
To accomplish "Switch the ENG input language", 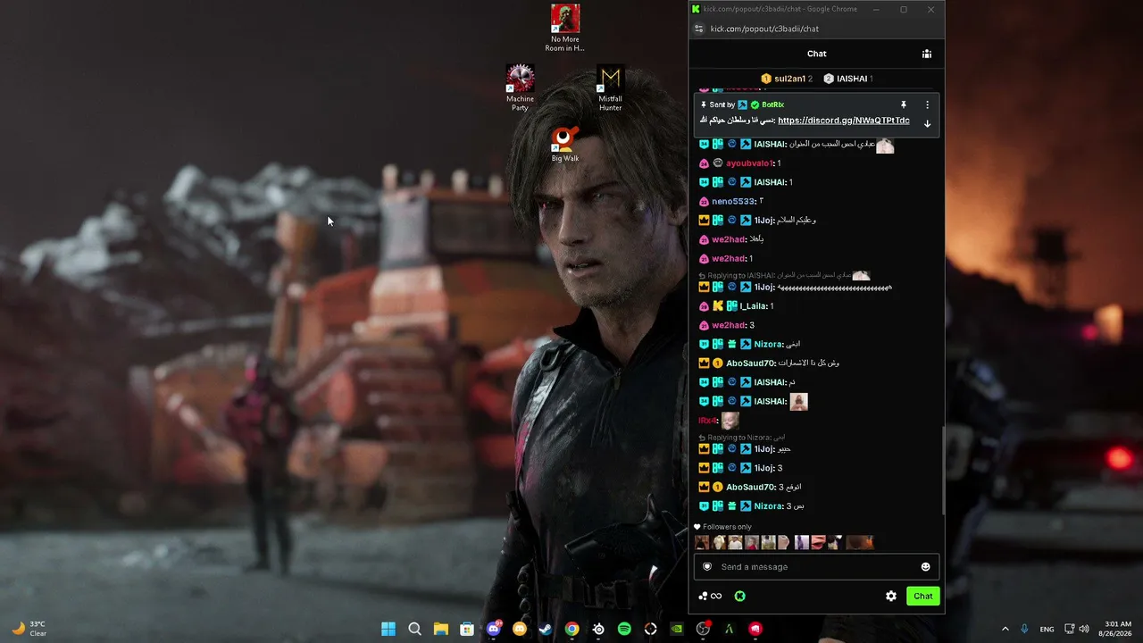I will pos(1047,629).
